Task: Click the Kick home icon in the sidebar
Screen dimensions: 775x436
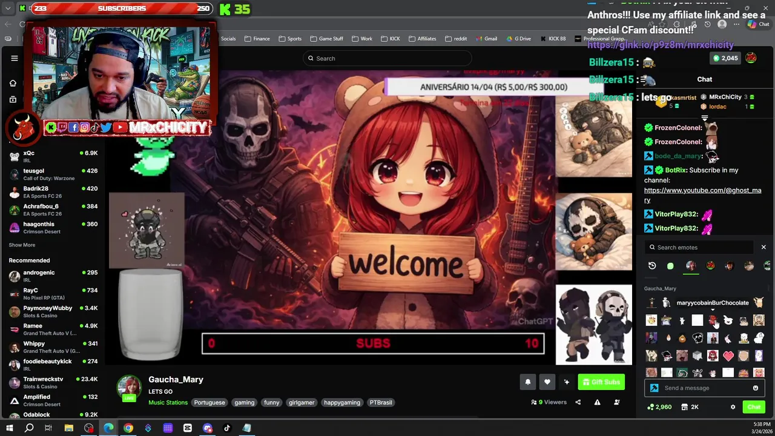Action: click(x=13, y=83)
